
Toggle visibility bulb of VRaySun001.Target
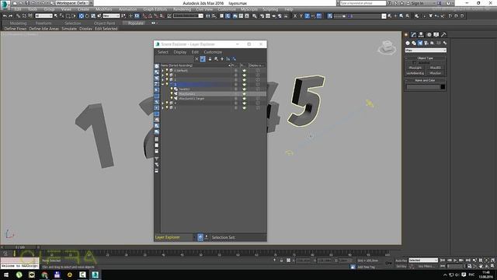[172, 99]
